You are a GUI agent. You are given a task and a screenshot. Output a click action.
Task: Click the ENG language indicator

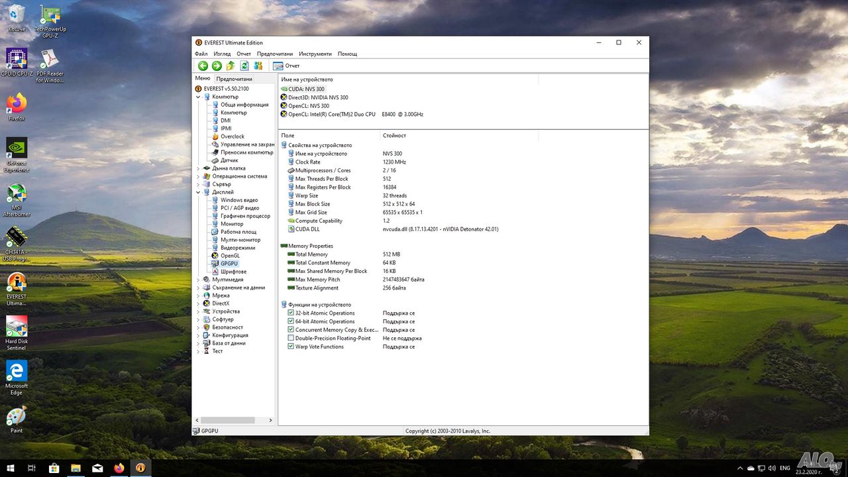pyautogui.click(x=785, y=468)
